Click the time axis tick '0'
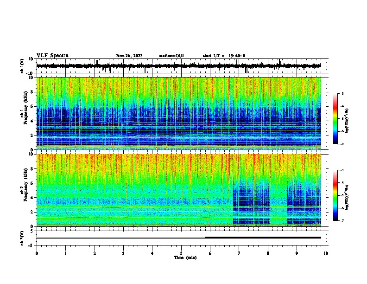Image resolution: width=367 pixels, height=284 pixels. click(x=37, y=253)
